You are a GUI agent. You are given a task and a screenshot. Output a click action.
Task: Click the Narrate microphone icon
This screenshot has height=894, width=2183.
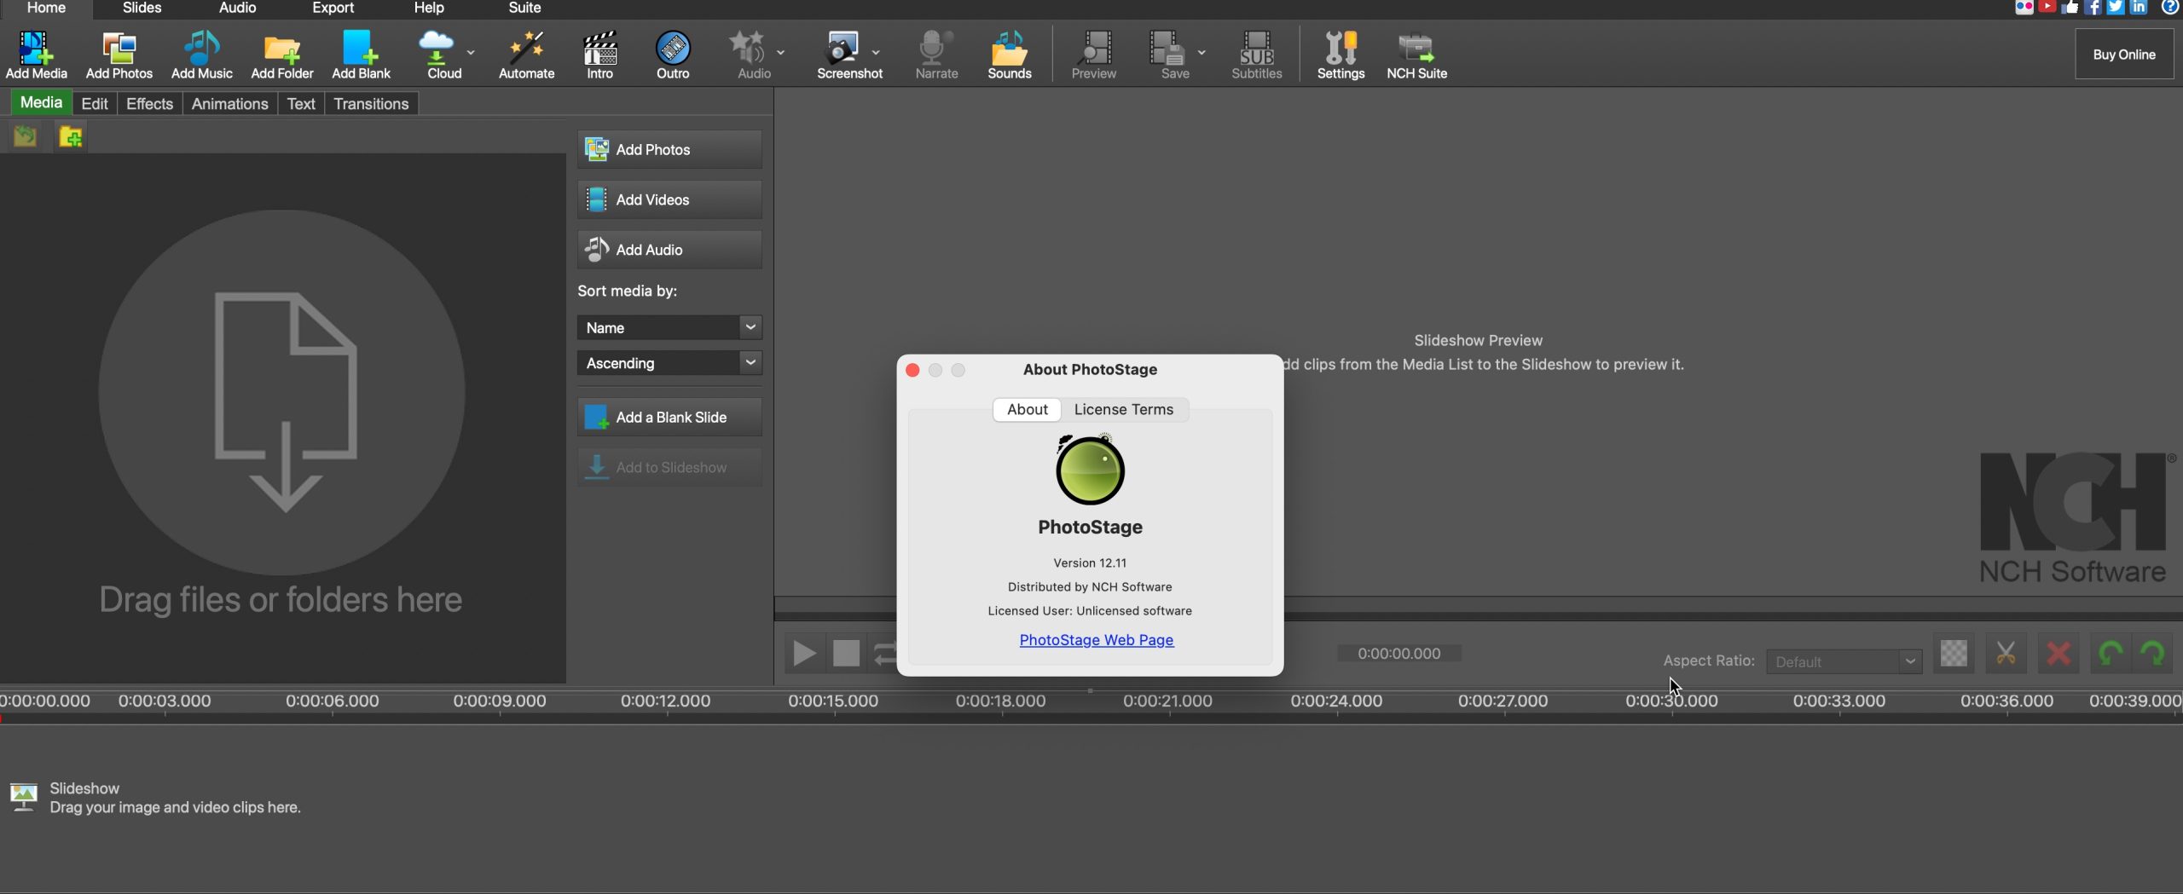936,55
